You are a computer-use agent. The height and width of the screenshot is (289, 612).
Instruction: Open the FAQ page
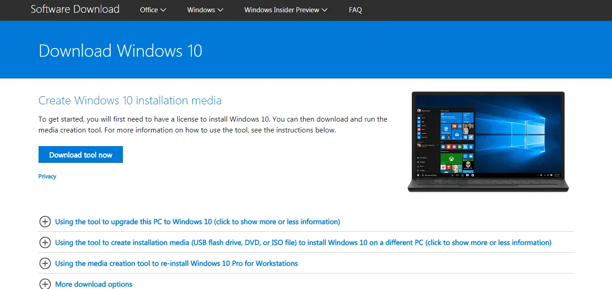(x=355, y=10)
